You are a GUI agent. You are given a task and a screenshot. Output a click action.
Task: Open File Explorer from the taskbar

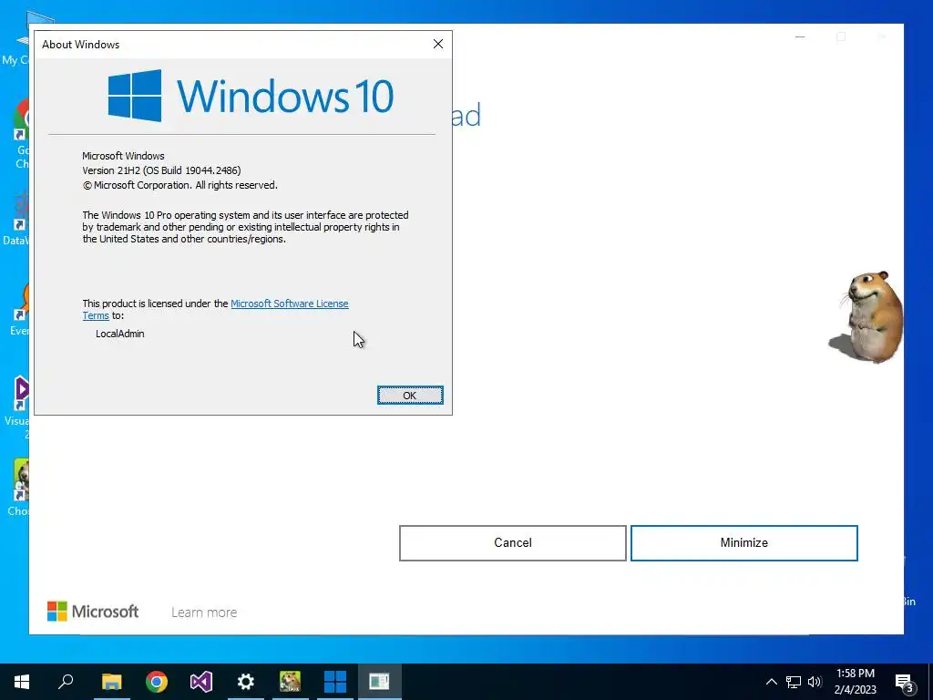pyautogui.click(x=111, y=682)
